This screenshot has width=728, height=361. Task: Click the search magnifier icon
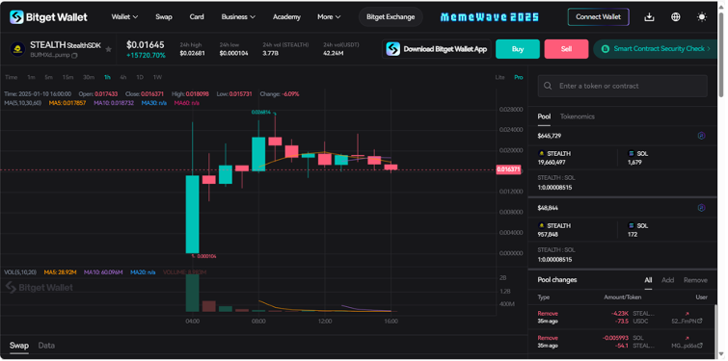[x=548, y=87]
